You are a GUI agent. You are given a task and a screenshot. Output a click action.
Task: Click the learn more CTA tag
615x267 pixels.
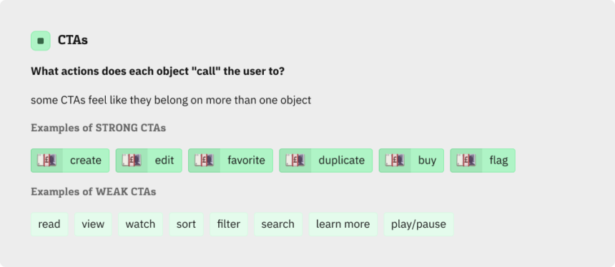coord(343,224)
